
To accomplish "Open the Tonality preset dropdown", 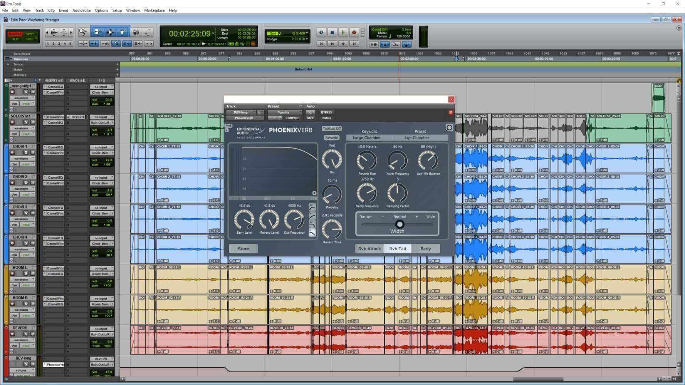I will pyautogui.click(x=285, y=112).
